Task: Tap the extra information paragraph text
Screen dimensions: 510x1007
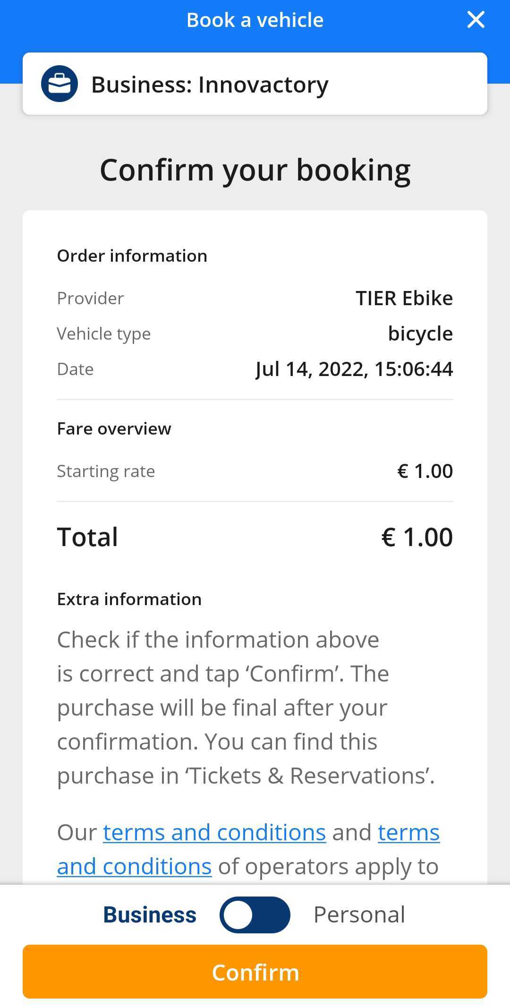Action: pos(246,708)
